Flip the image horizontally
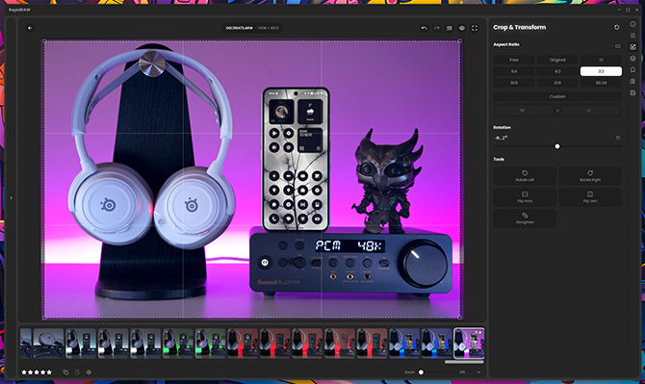 pos(525,197)
